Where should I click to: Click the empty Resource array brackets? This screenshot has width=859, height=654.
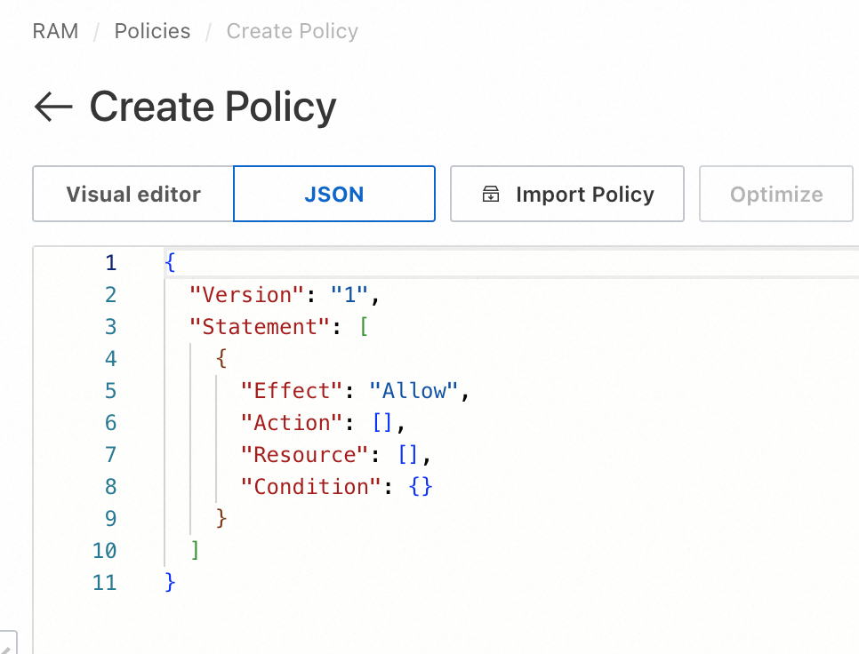pyautogui.click(x=408, y=455)
